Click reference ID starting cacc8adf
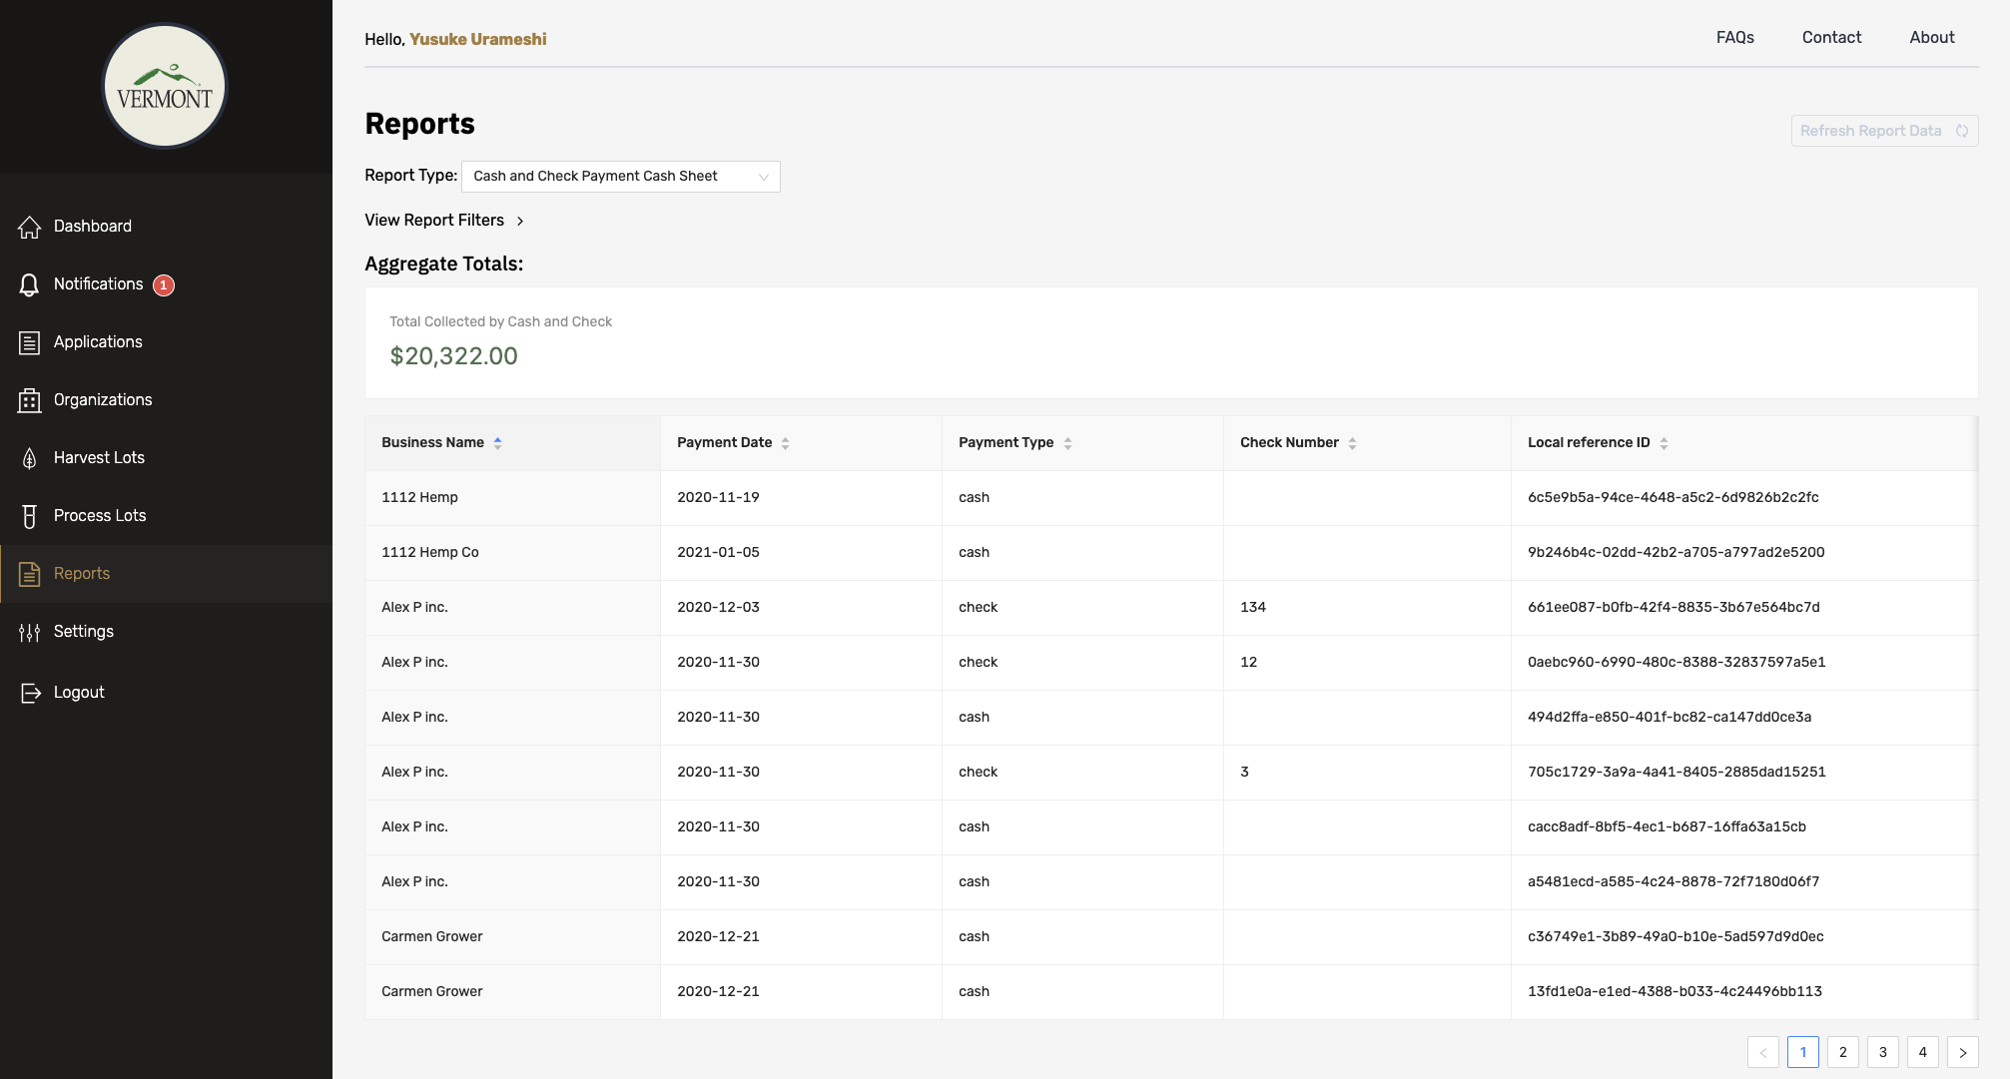 coord(1667,826)
